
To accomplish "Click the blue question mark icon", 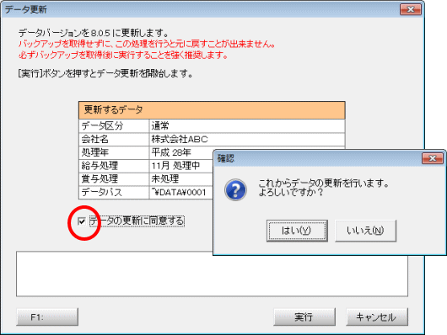I will tap(235, 190).
